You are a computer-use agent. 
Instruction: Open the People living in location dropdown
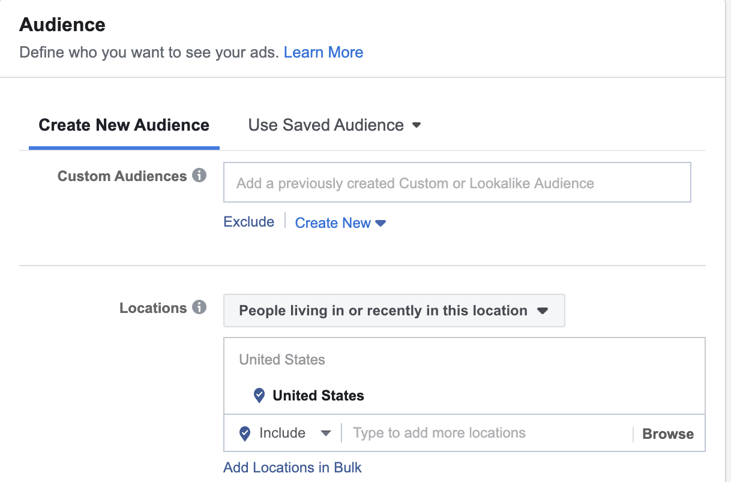pos(394,311)
